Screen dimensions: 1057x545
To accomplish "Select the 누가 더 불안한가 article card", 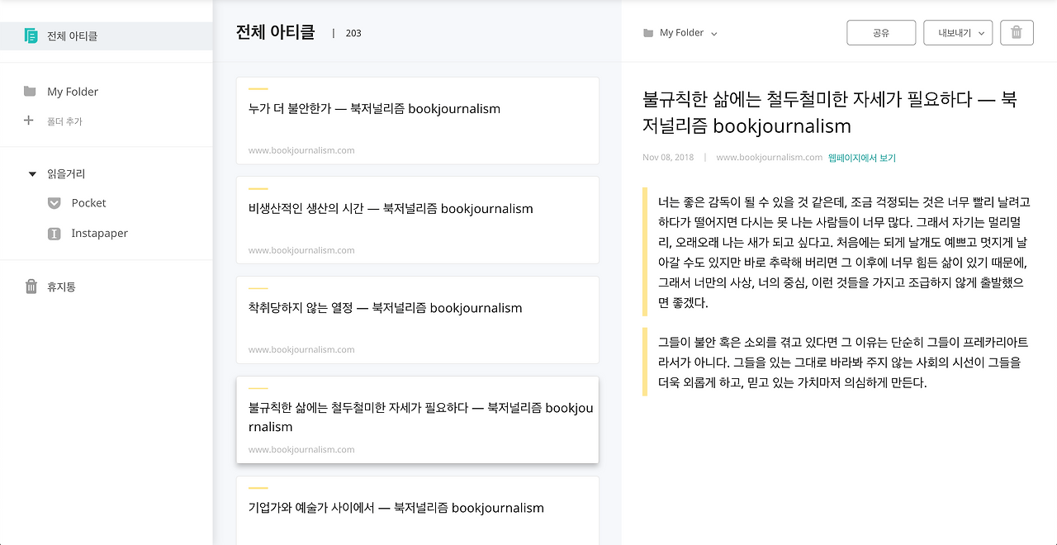I will pyautogui.click(x=417, y=121).
